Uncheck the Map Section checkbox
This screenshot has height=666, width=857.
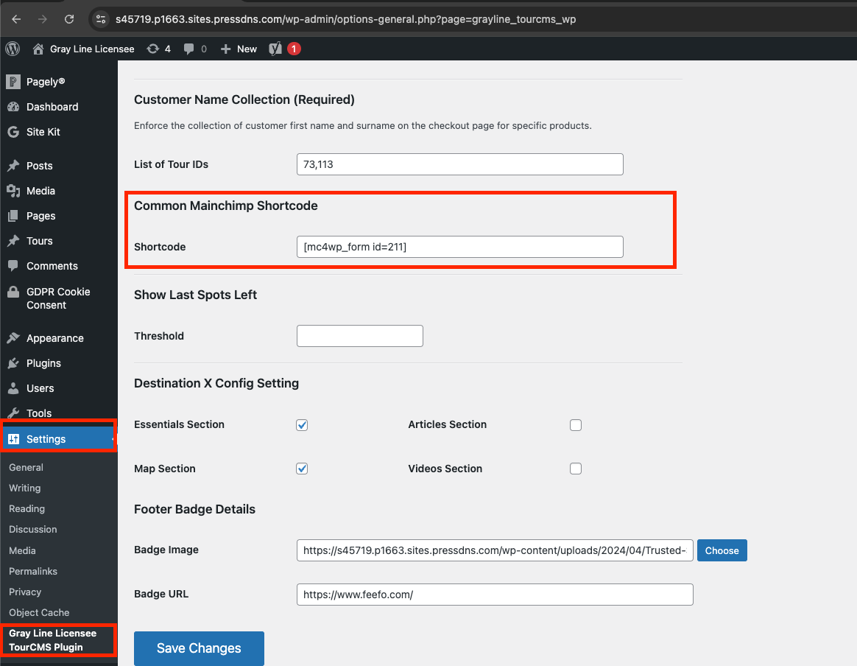302,469
